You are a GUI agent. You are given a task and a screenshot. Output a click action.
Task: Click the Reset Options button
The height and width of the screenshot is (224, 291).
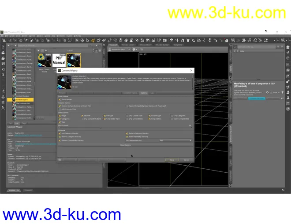125,145
